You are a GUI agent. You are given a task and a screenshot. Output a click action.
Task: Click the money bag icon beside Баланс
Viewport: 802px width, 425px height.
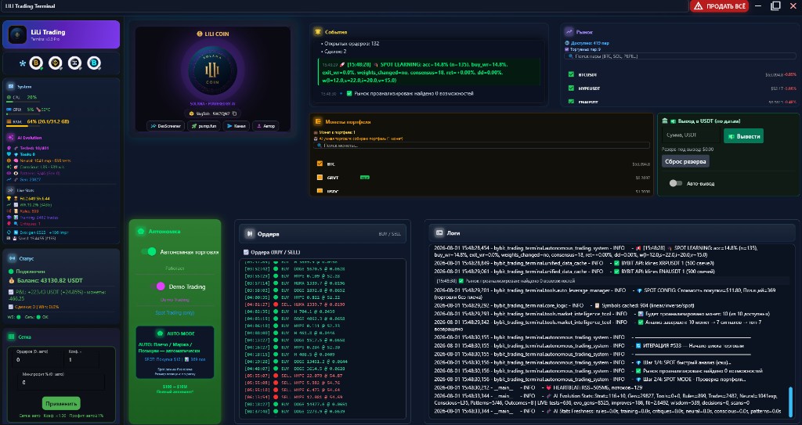11,280
